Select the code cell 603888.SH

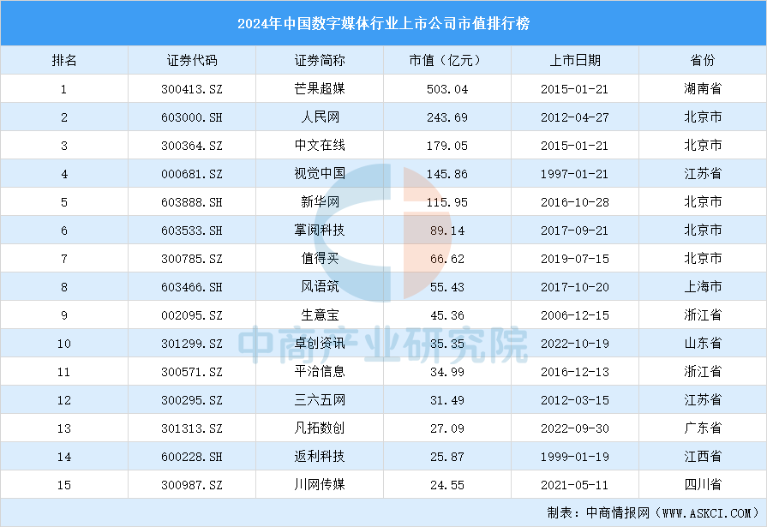click(x=192, y=202)
